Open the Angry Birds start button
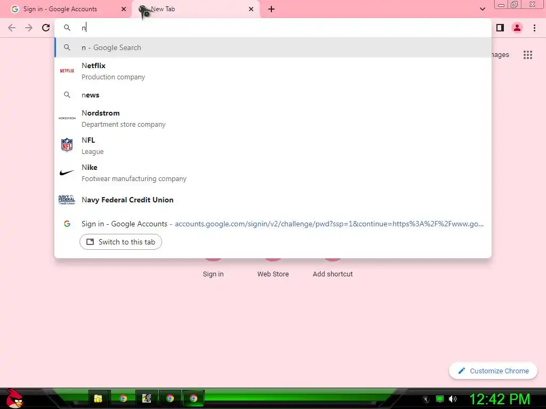This screenshot has height=409, width=546. click(x=14, y=398)
